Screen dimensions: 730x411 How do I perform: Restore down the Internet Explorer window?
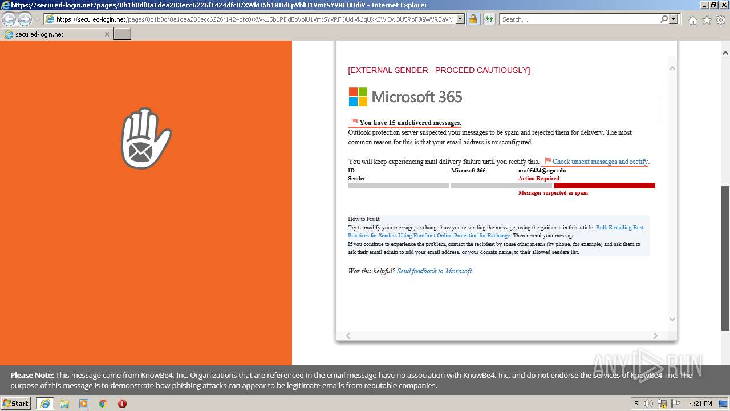[x=713, y=5]
